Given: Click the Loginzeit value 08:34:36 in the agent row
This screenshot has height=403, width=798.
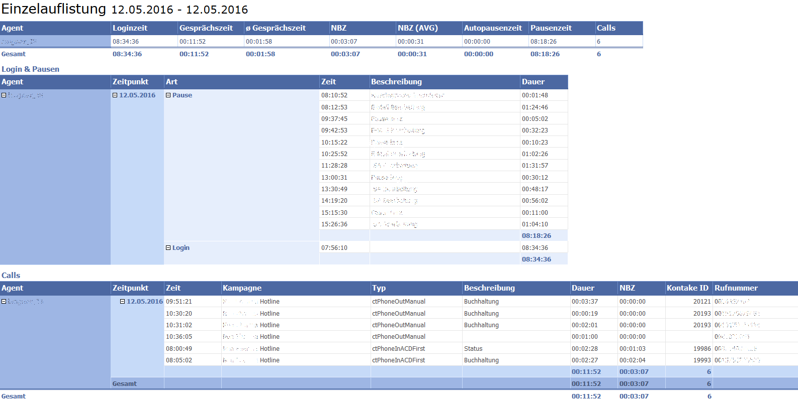Looking at the screenshot, I should point(126,42).
